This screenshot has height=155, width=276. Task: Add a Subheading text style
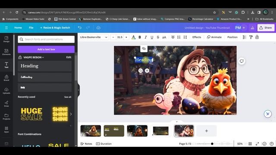(x=45, y=77)
